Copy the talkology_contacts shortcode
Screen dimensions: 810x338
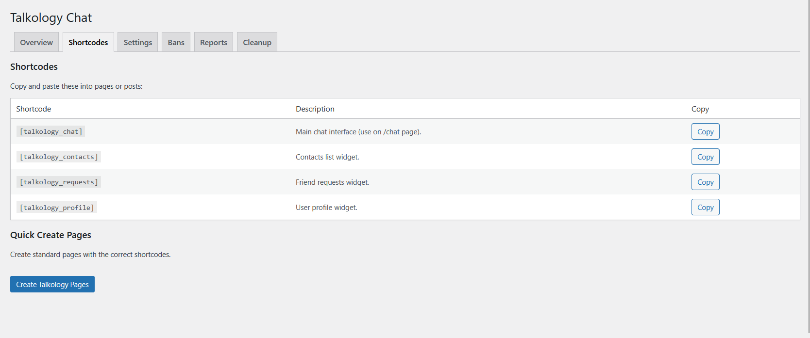click(705, 157)
